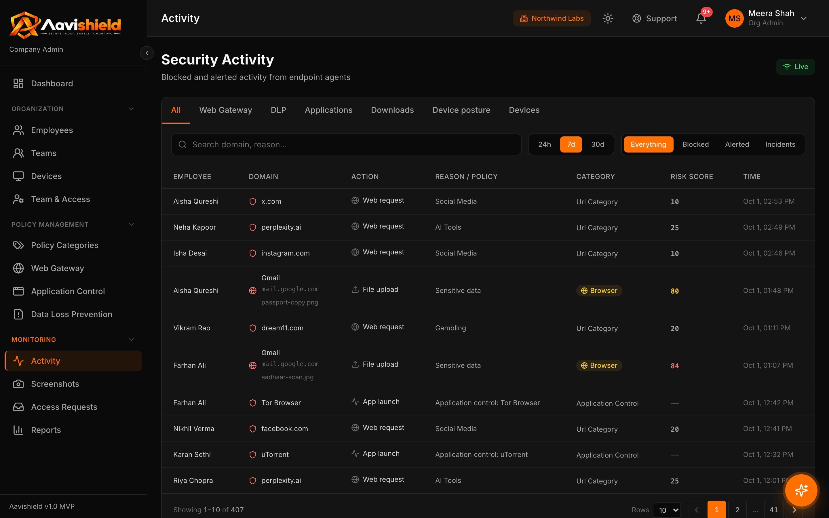829x518 pixels.
Task: Switch to the Applications tab
Action: 328,110
